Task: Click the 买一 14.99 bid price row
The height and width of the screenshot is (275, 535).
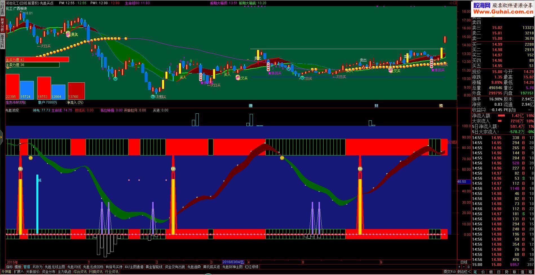Action: (503, 44)
